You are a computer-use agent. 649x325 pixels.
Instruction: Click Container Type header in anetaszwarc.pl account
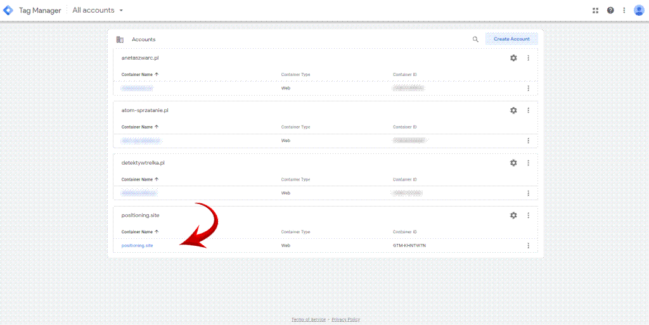295,74
